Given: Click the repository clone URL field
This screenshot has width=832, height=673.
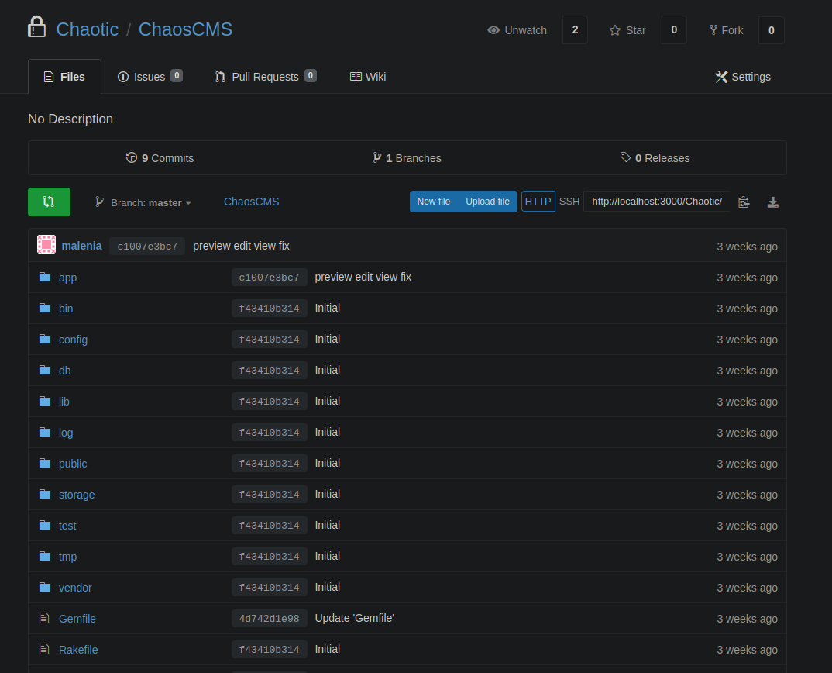Looking at the screenshot, I should coord(657,202).
